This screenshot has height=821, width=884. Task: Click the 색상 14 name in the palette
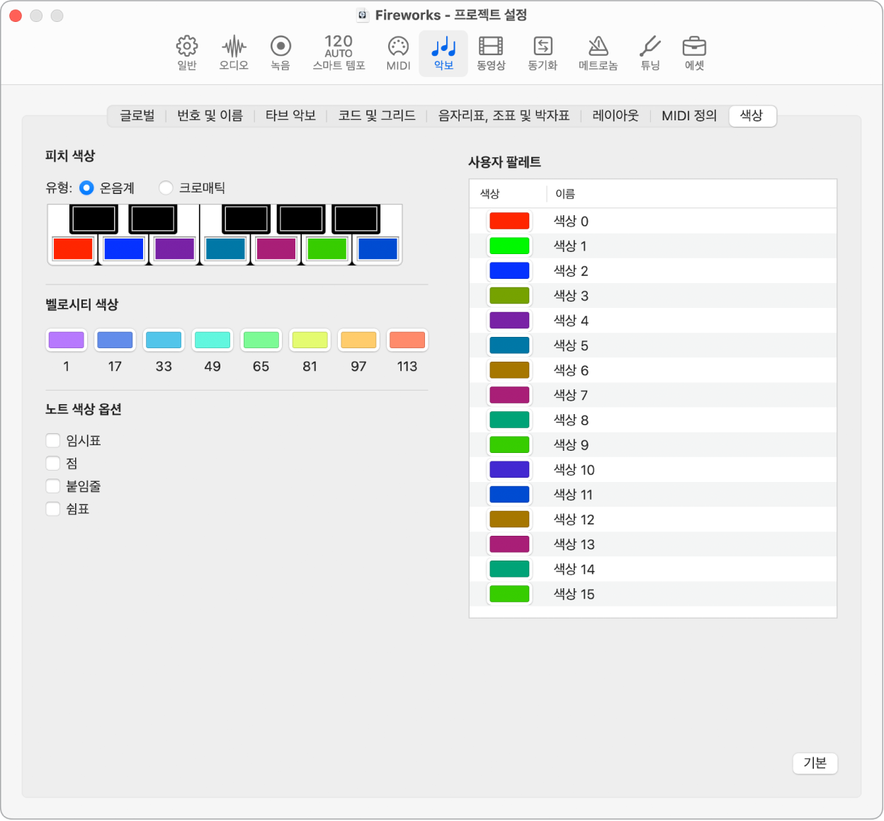point(574,569)
